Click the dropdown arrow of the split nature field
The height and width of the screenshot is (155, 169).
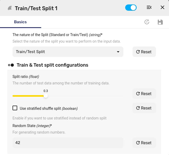[x=118, y=52]
